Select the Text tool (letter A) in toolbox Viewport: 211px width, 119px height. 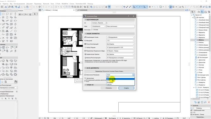[15, 28]
